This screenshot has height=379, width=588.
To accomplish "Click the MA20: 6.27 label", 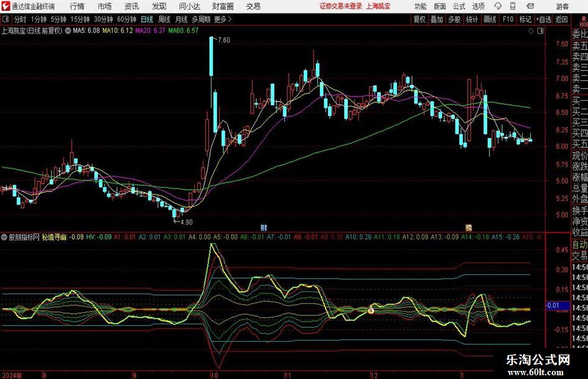I will pos(150,30).
